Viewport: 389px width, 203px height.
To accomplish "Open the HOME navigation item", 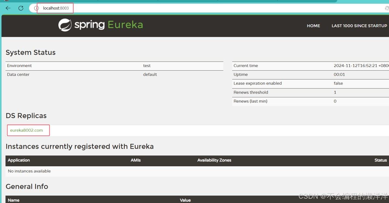I will pyautogui.click(x=313, y=26).
